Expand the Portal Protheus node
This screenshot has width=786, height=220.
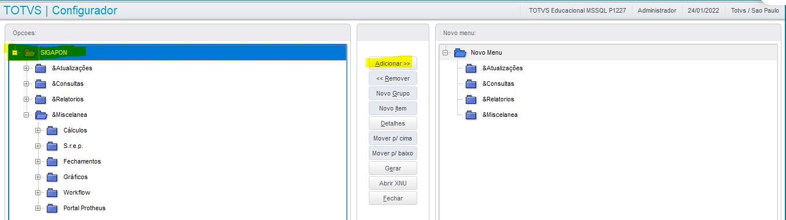38,208
